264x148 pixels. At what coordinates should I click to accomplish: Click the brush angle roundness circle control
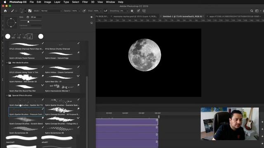click(x=11, y=23)
